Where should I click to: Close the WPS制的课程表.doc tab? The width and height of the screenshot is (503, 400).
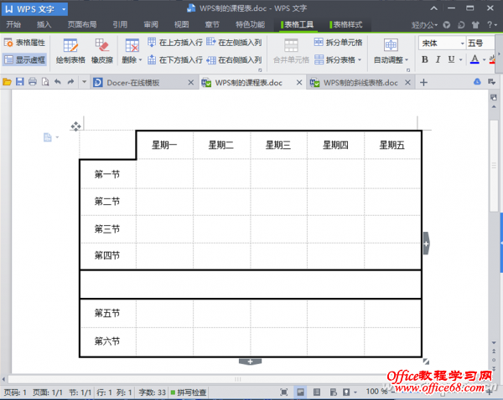tap(299, 83)
